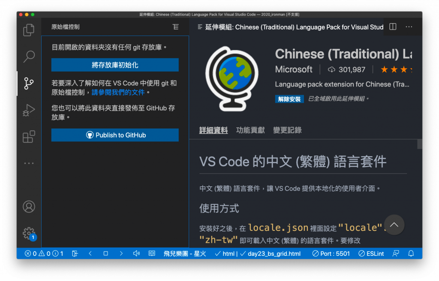
Task: Click the ESLint status item
Action: pos(371,254)
